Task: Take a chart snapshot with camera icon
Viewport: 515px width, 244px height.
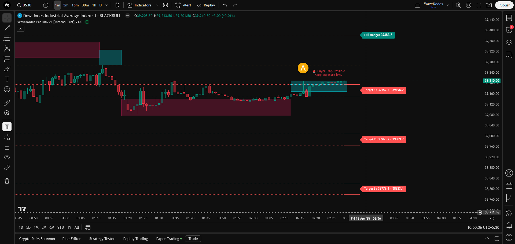Action: click(x=489, y=5)
